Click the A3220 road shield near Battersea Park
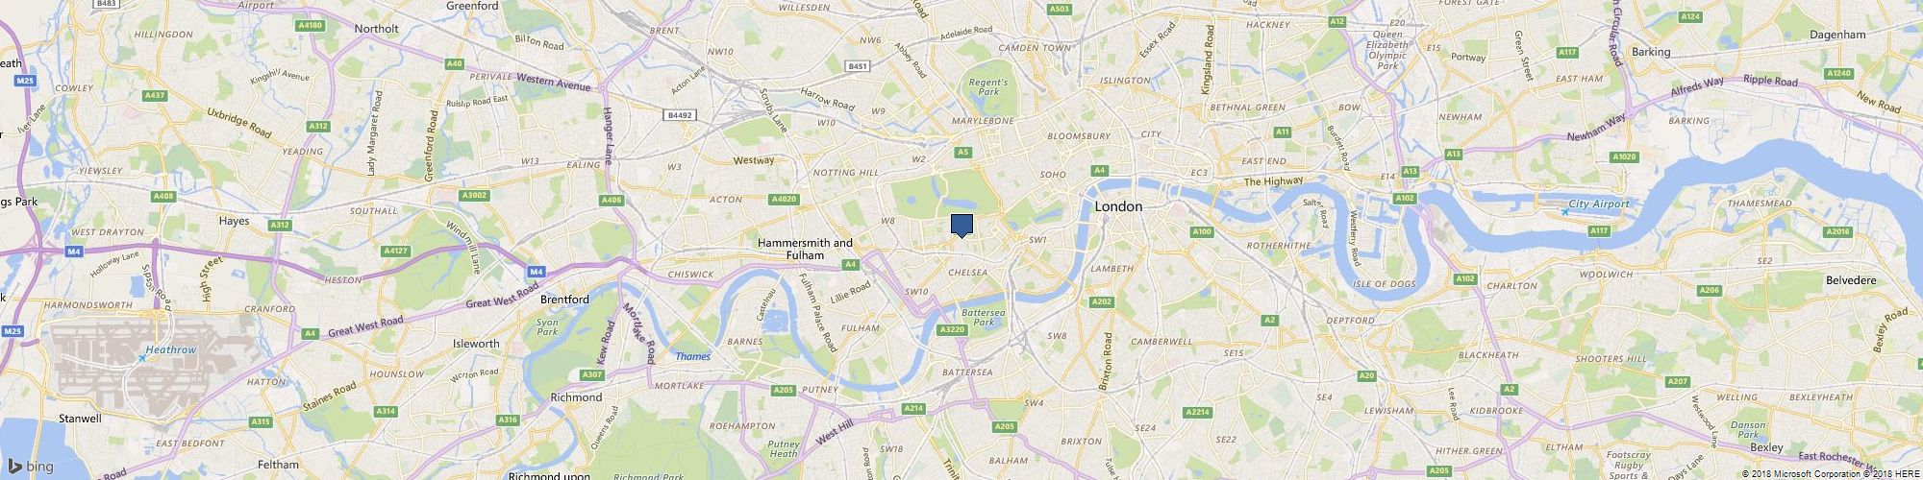The height and width of the screenshot is (480, 1923). tap(951, 330)
